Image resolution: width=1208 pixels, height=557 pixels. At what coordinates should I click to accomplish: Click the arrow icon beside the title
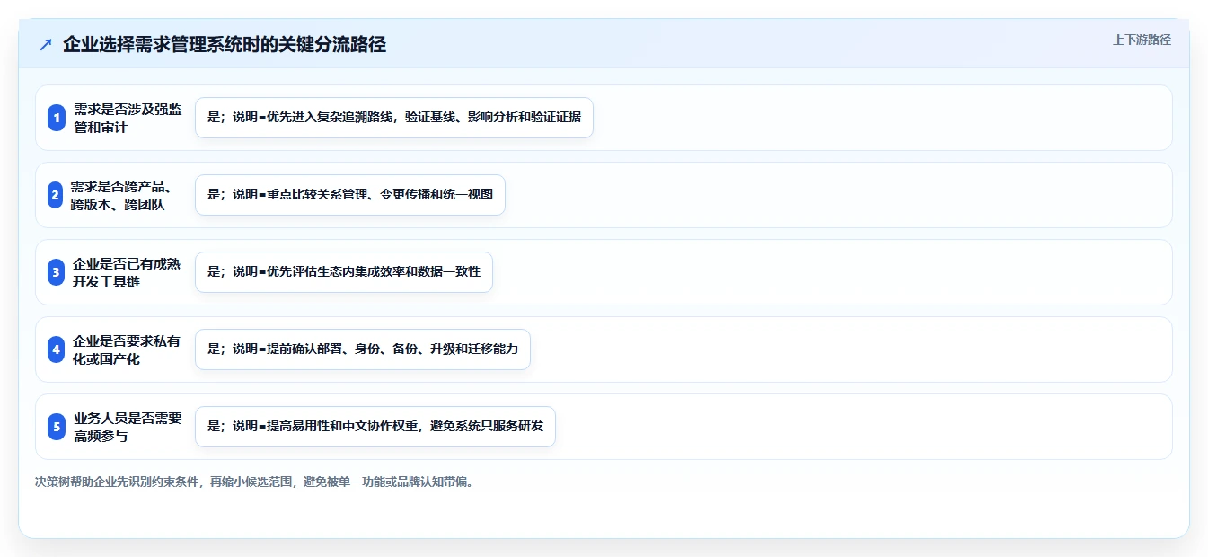[46, 45]
